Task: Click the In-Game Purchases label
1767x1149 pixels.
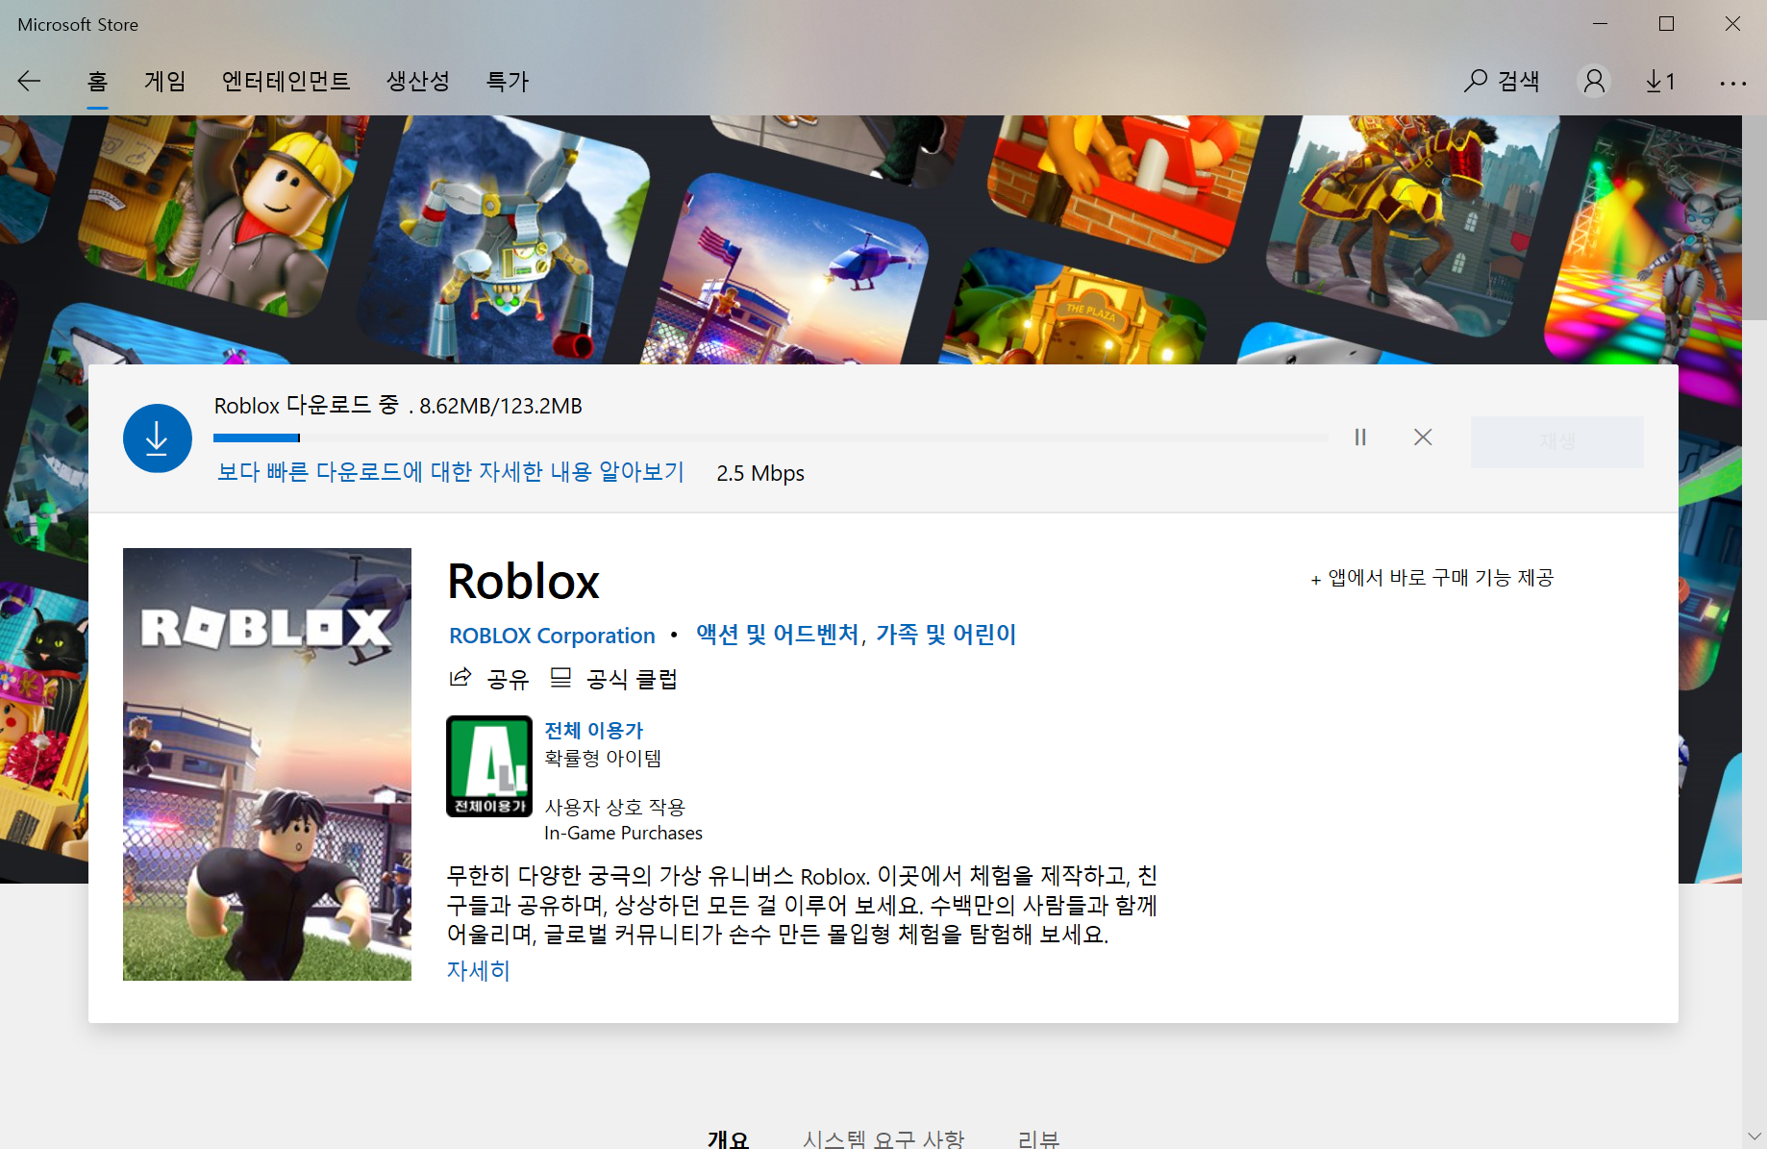Action: point(623,833)
